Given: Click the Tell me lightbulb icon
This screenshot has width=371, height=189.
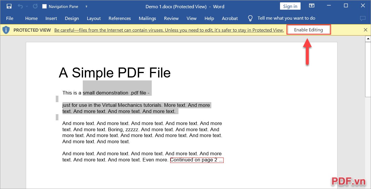Looking at the screenshot, I should [250, 18].
